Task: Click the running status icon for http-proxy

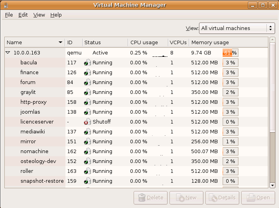Action: (x=87, y=102)
